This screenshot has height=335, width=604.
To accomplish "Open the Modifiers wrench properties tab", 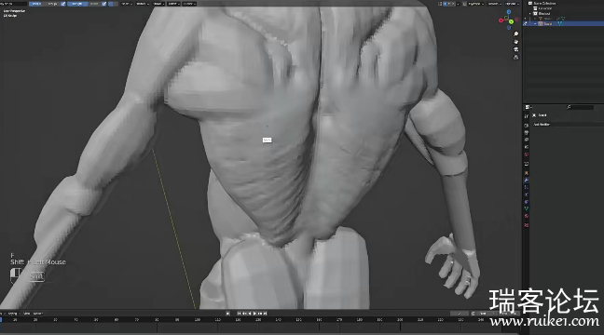I will pos(527,180).
